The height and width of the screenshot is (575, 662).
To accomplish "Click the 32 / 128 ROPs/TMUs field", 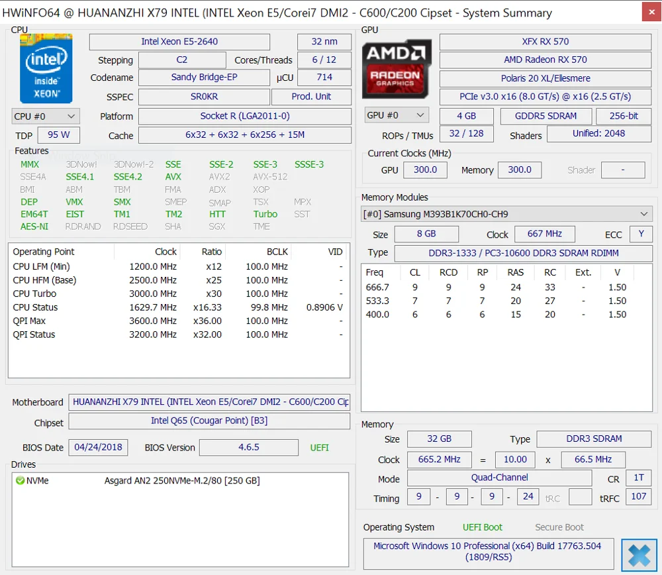I will [x=467, y=134].
